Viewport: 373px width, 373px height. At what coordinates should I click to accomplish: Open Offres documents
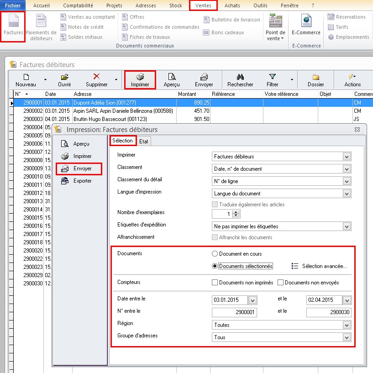click(133, 17)
